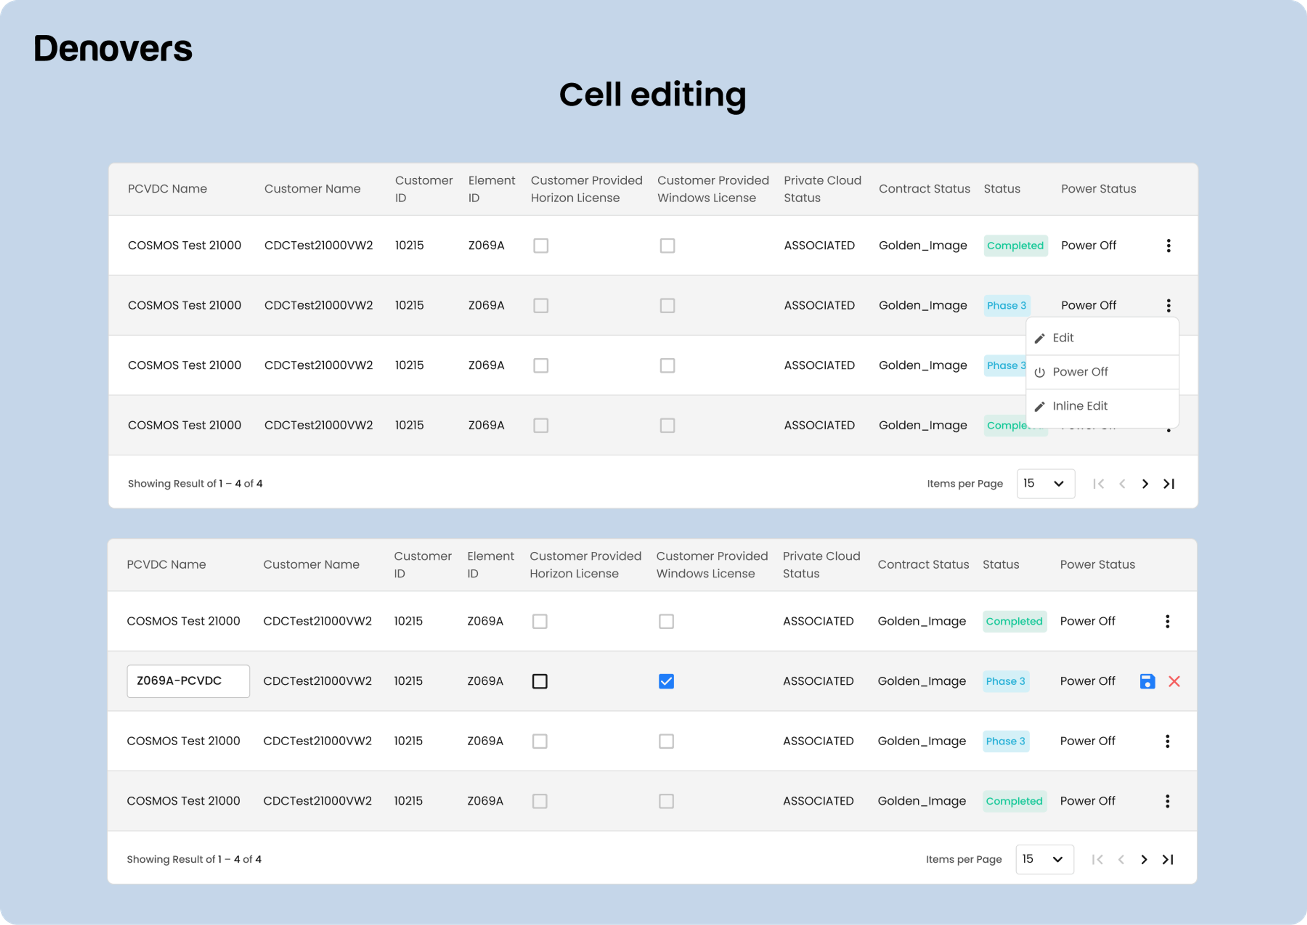Click "CDCTest21000VW2" in the top table's third row

tap(318, 365)
